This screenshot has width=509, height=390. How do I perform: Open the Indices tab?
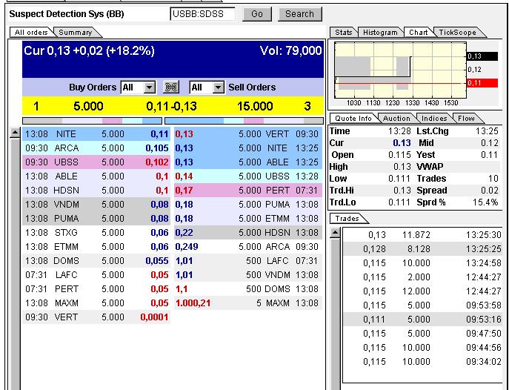434,119
